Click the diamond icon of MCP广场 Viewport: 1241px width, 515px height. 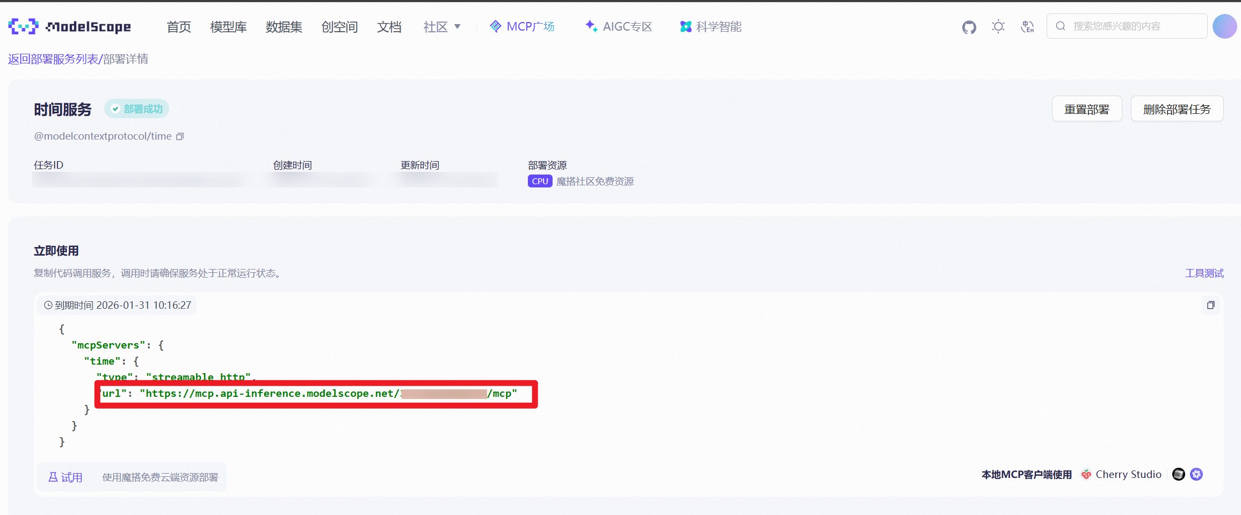pos(496,26)
